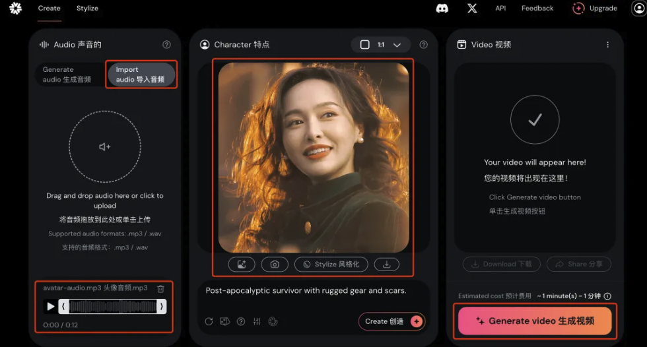
Task: Click the character prompt text field
Action: point(306,291)
